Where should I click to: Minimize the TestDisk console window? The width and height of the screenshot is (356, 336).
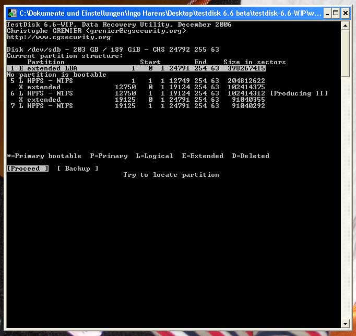[327, 13]
